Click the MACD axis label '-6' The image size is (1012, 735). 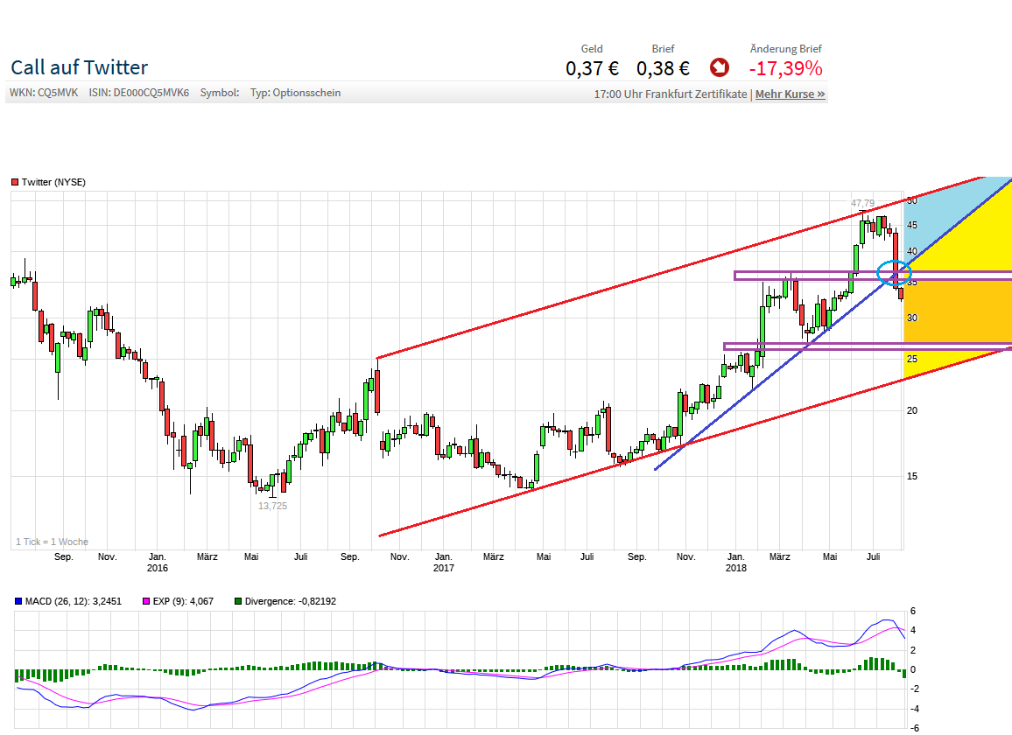(x=914, y=728)
